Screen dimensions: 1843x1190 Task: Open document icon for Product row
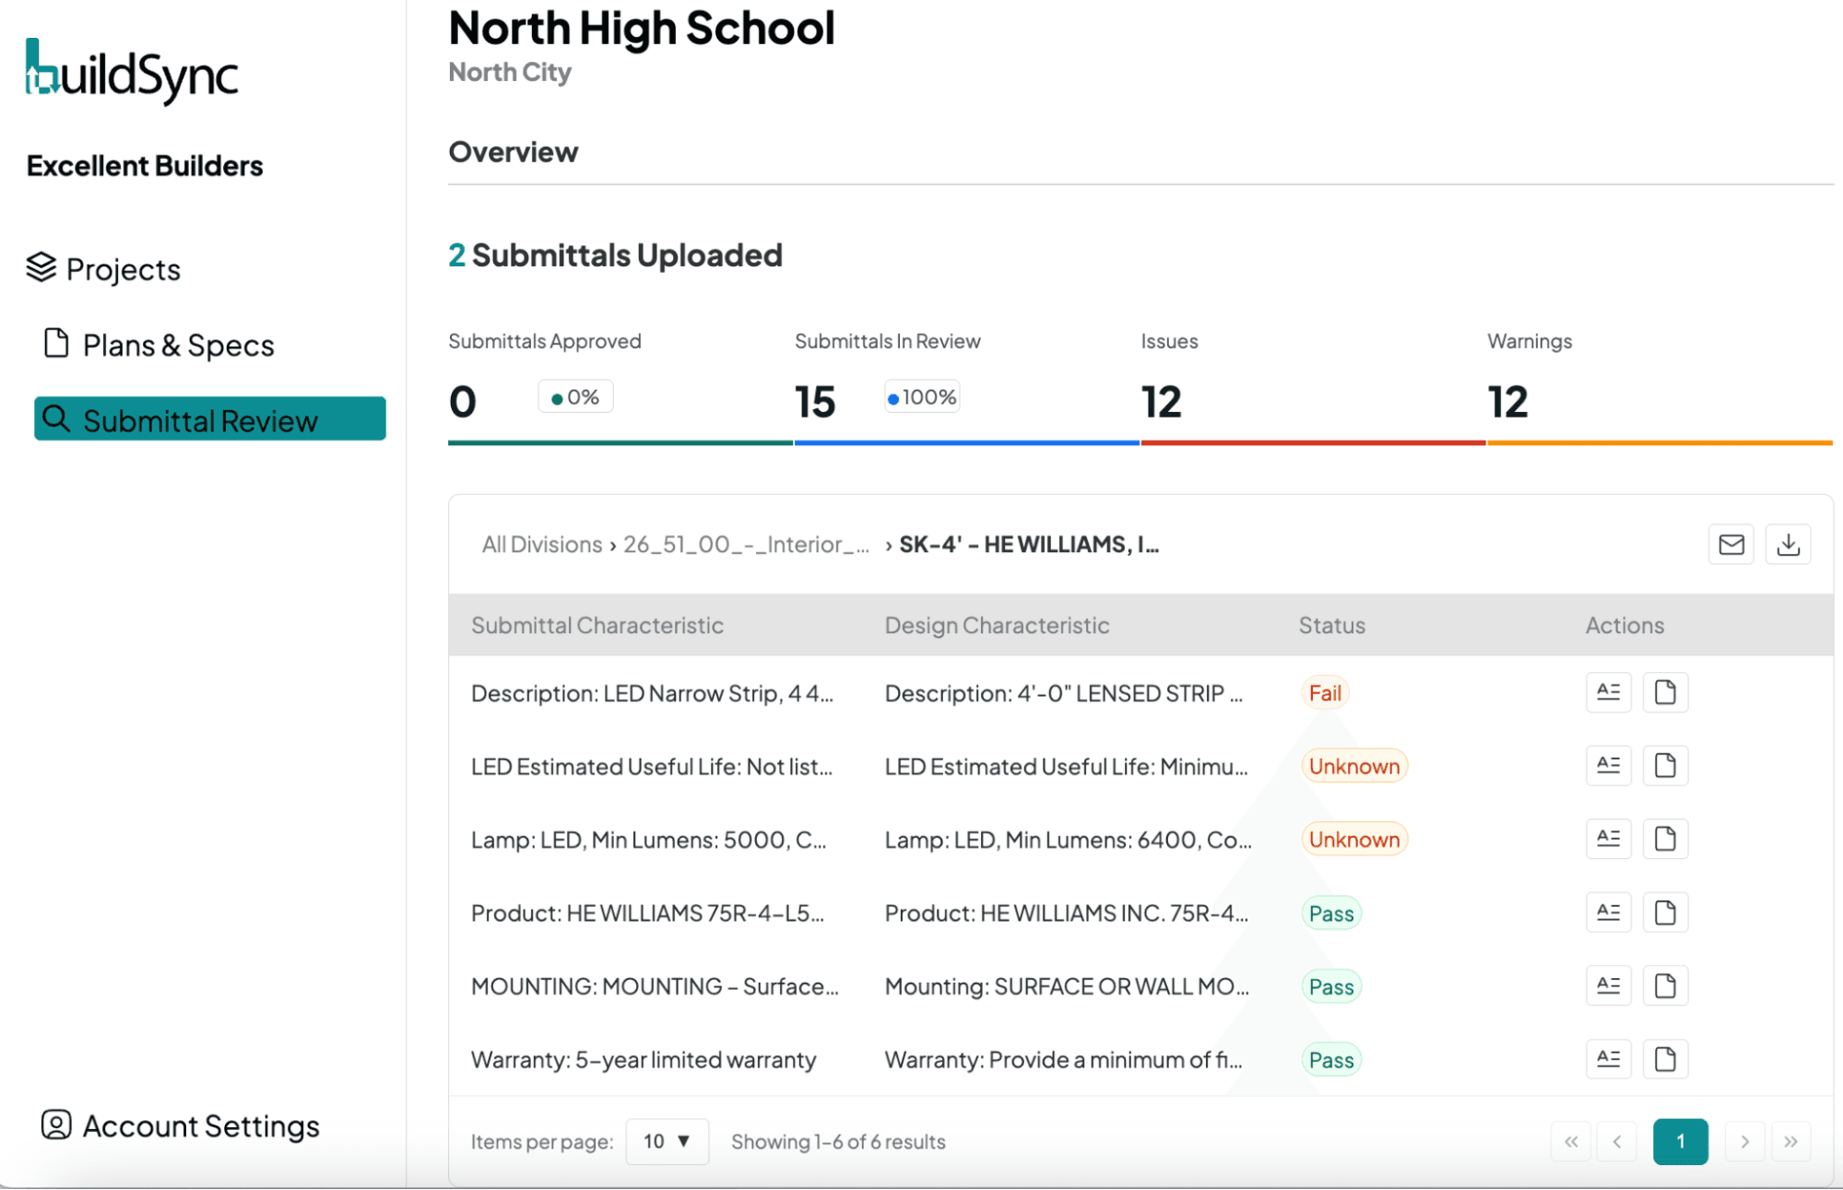point(1665,913)
